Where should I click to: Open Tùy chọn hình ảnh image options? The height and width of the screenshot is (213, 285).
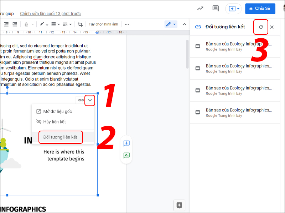point(103,24)
